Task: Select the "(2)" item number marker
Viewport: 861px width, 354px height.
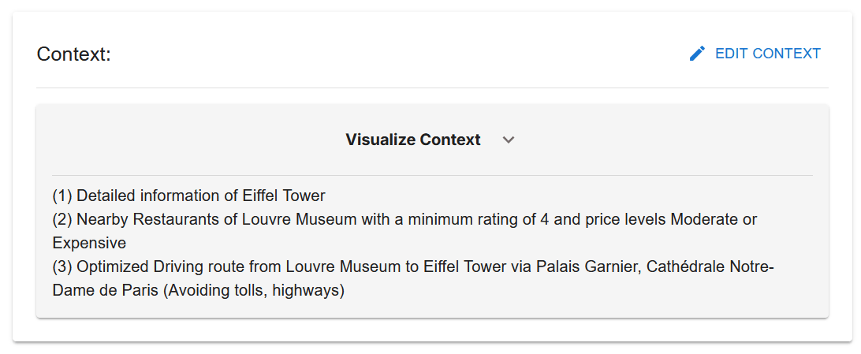Action: (62, 219)
